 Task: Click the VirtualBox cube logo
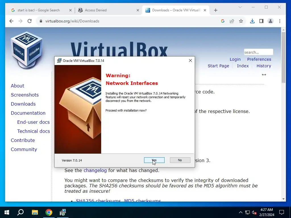[27, 50]
